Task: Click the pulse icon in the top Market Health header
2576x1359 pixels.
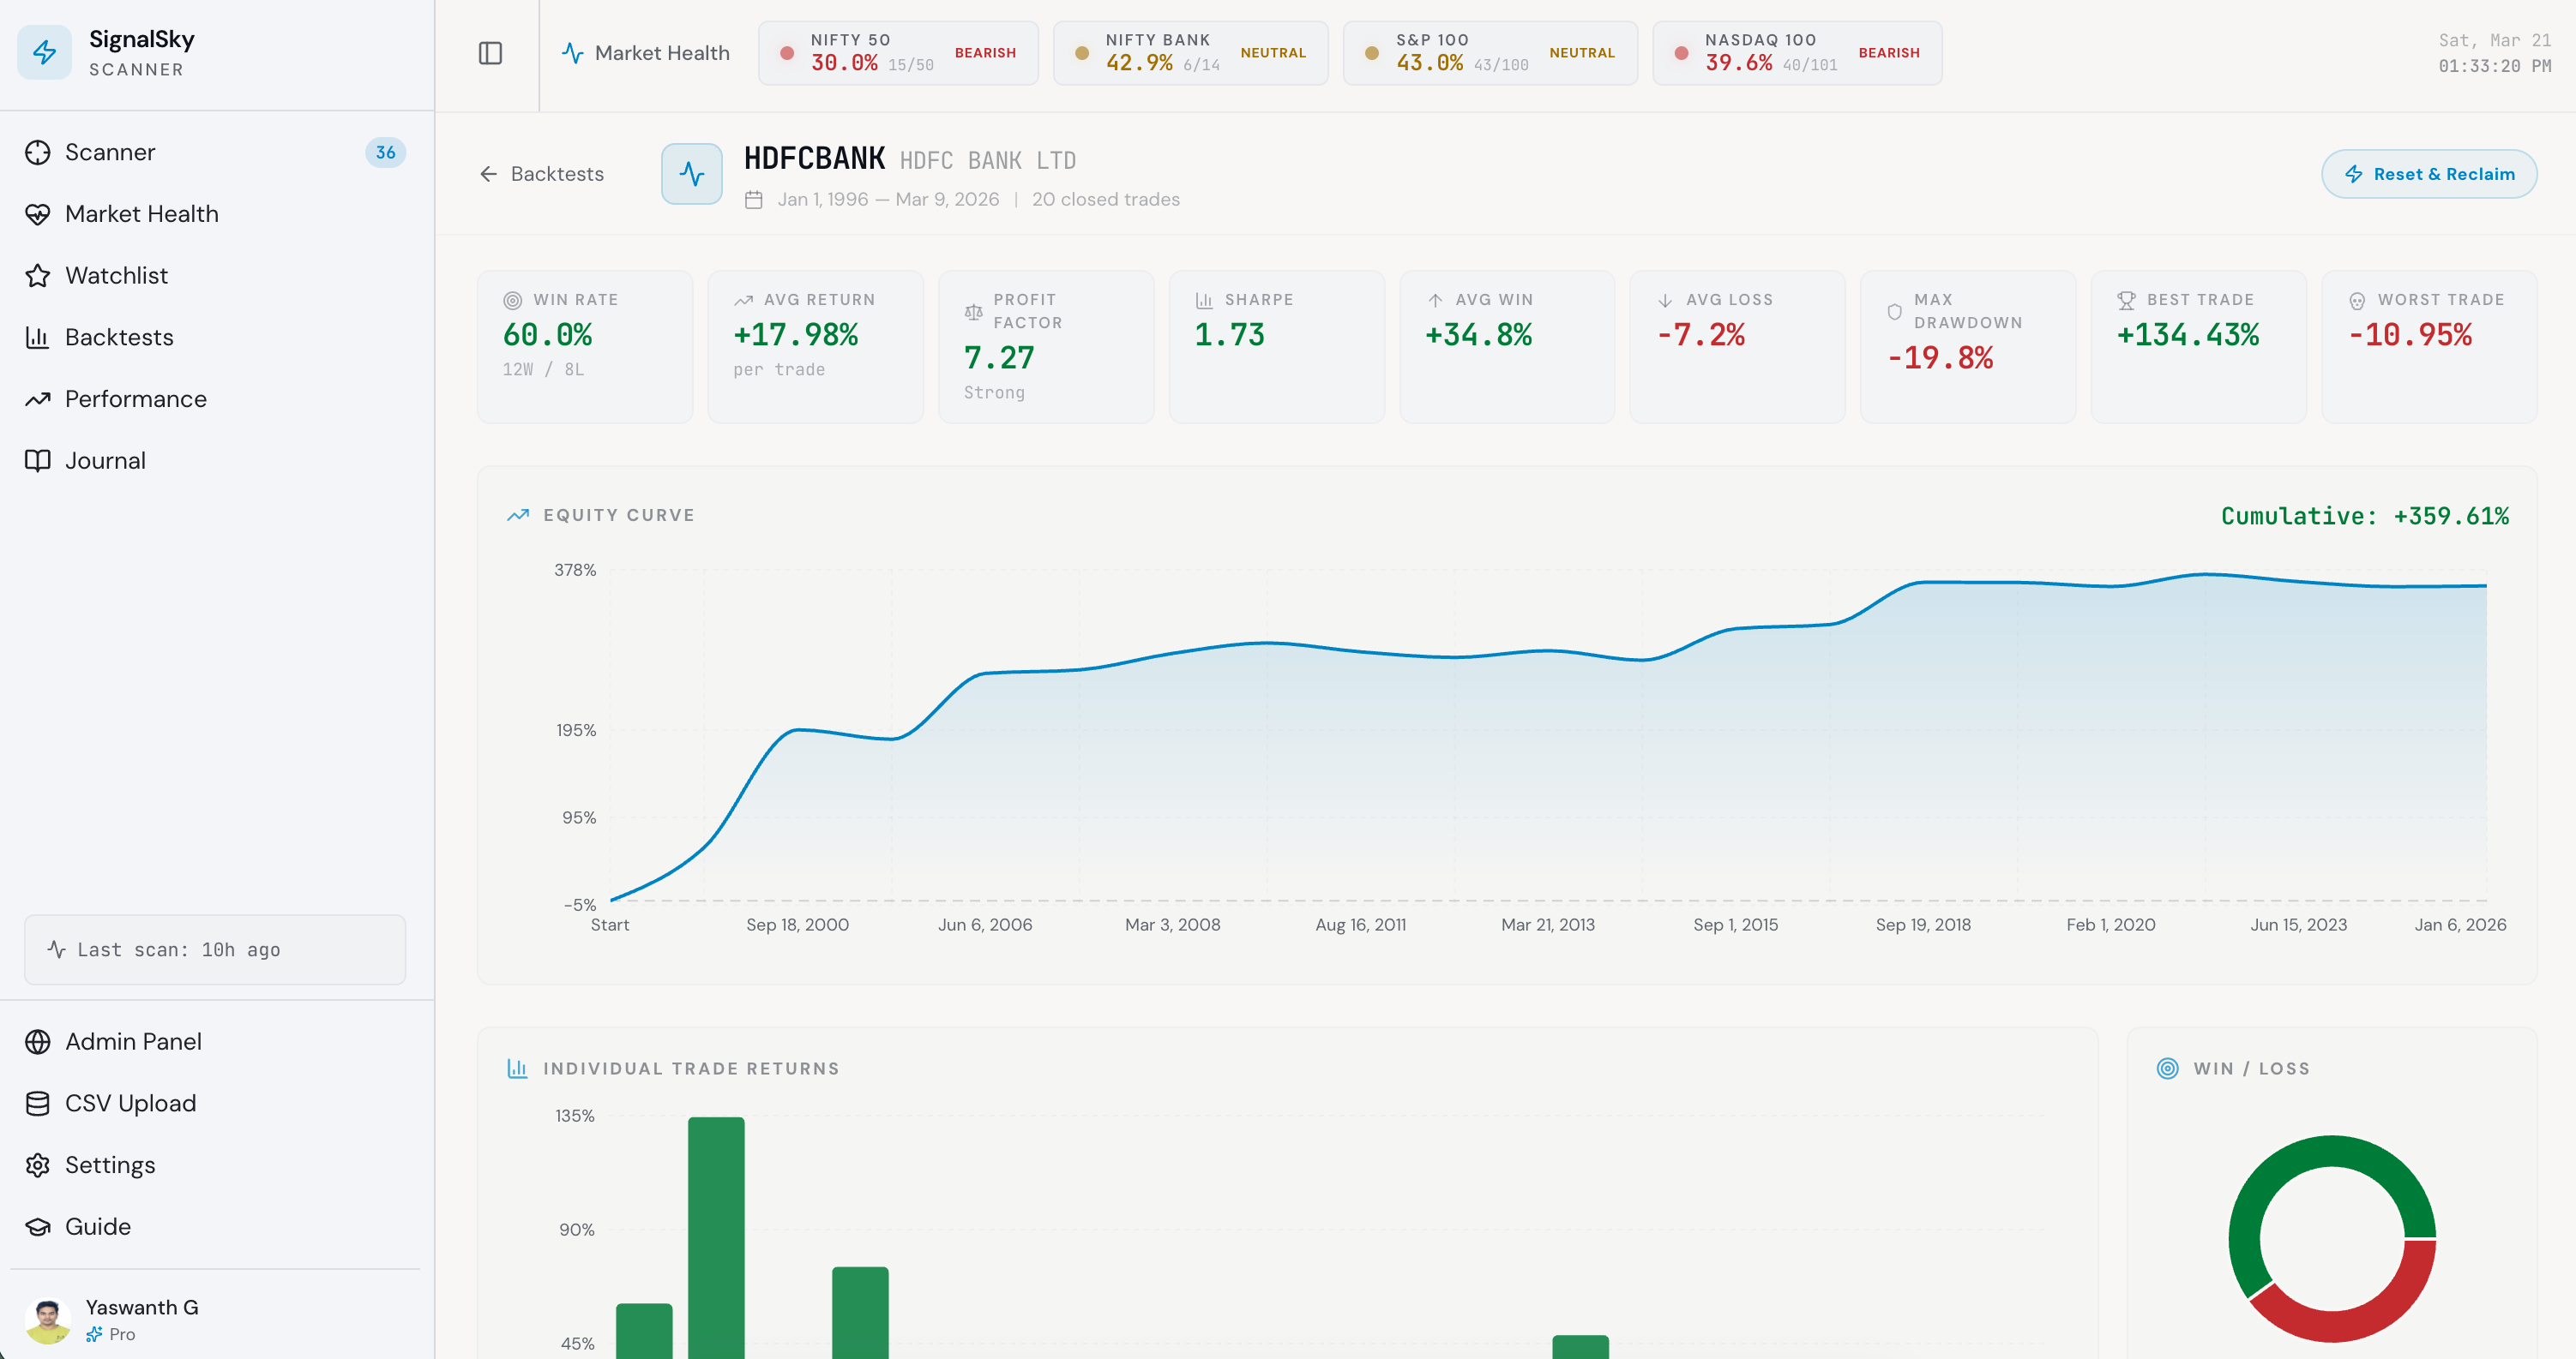Action: pyautogui.click(x=572, y=53)
